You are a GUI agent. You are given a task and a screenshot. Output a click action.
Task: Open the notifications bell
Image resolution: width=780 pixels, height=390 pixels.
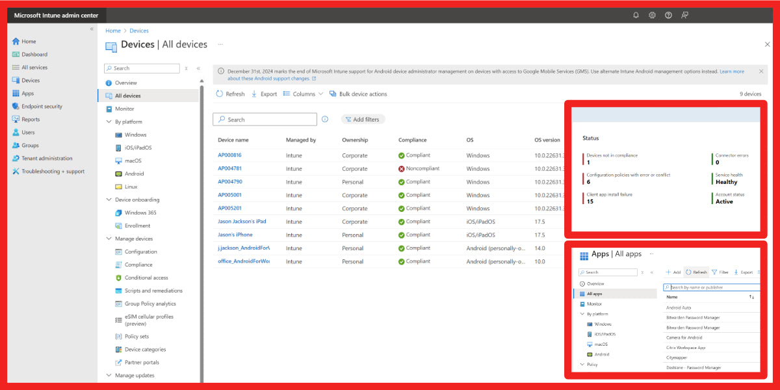coord(636,14)
